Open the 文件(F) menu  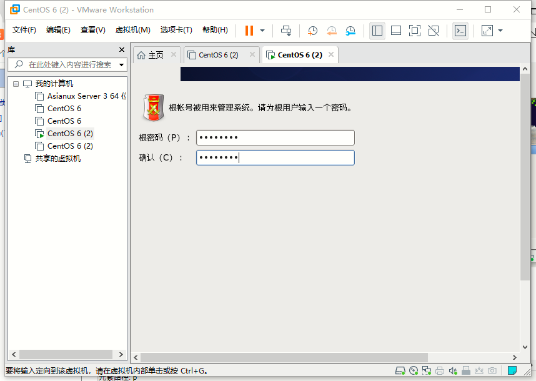pyautogui.click(x=24, y=30)
